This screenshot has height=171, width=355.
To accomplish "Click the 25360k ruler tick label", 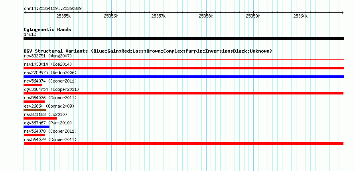I will click(300, 16).
